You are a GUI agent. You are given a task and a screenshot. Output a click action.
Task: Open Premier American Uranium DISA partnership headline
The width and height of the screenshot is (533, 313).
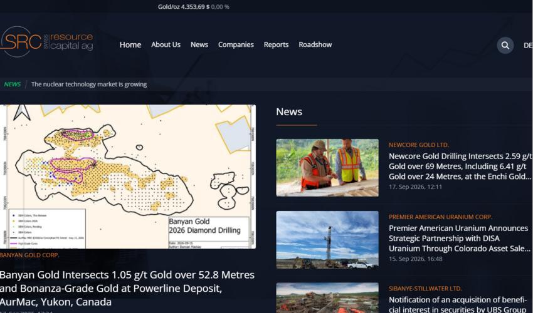click(459, 238)
